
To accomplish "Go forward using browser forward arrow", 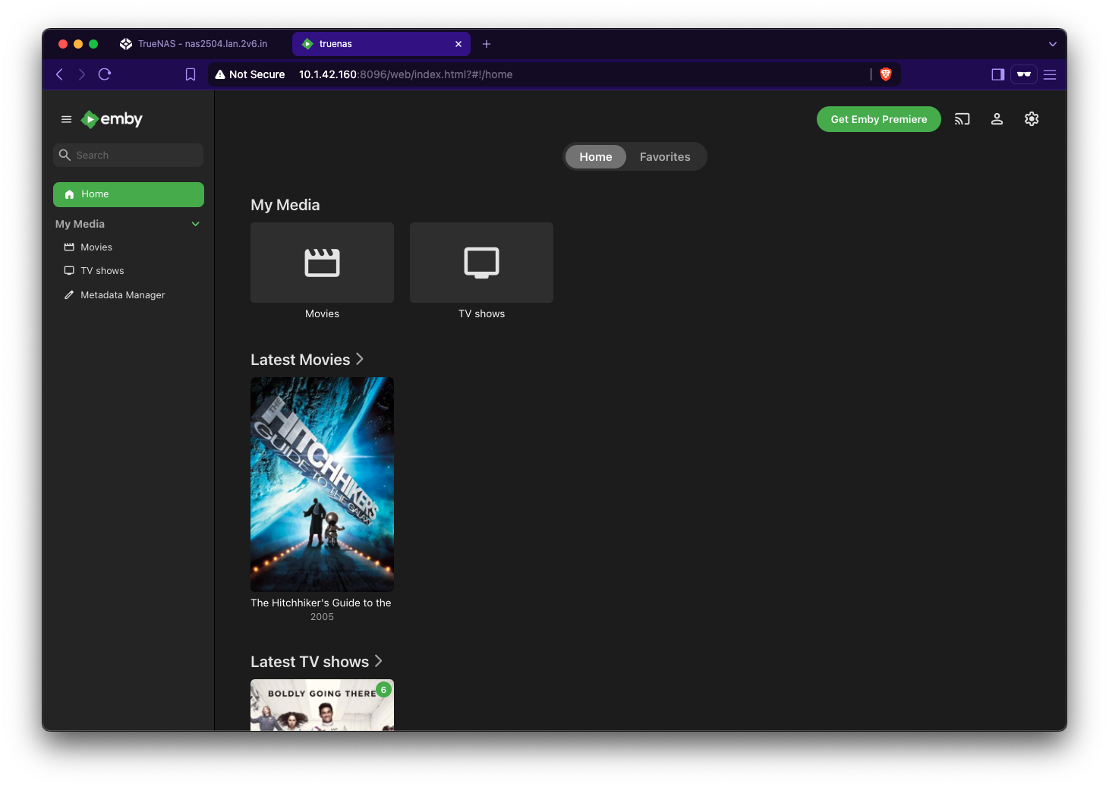I will point(81,74).
